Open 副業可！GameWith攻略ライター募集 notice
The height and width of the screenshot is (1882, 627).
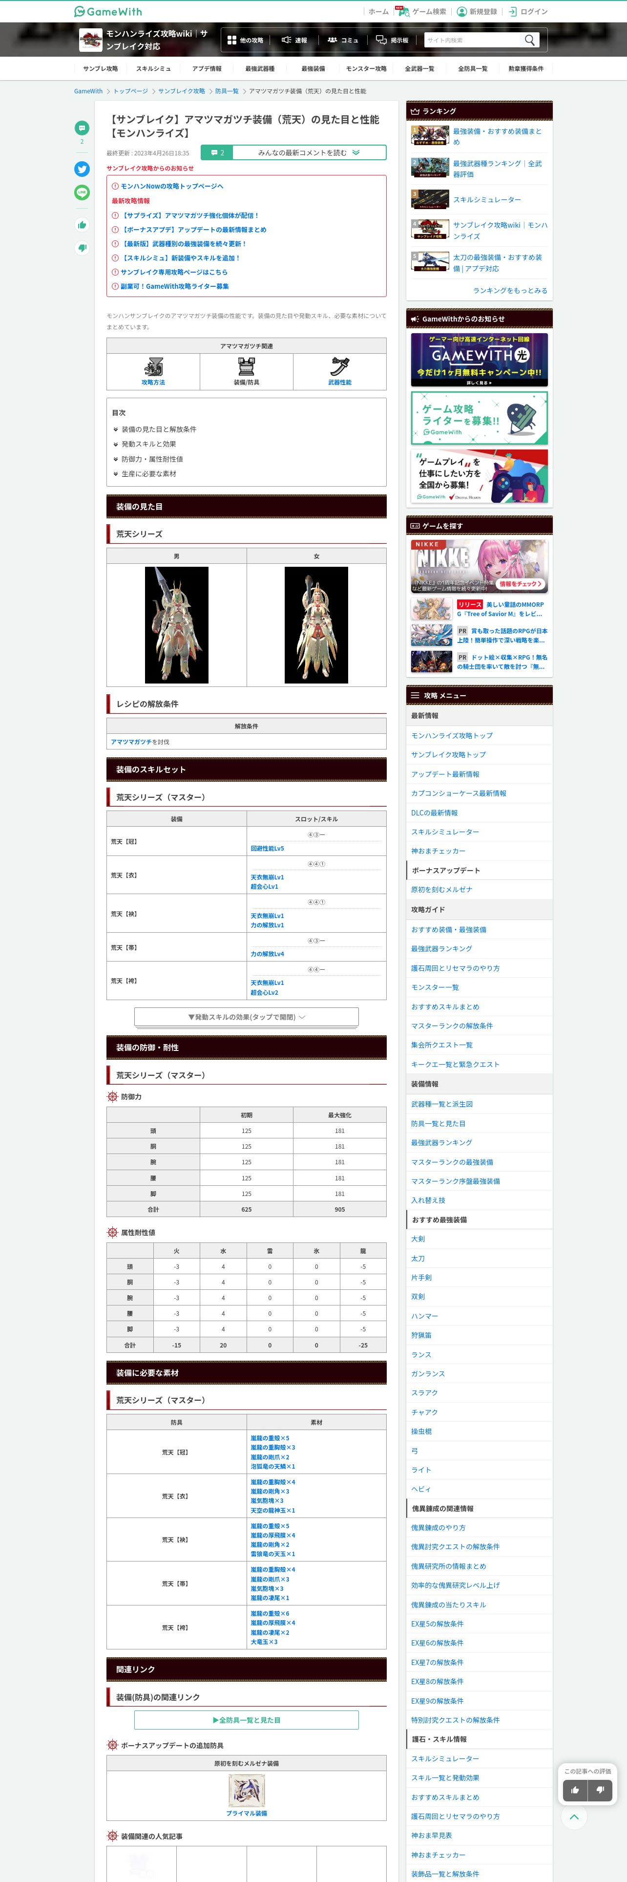(174, 286)
